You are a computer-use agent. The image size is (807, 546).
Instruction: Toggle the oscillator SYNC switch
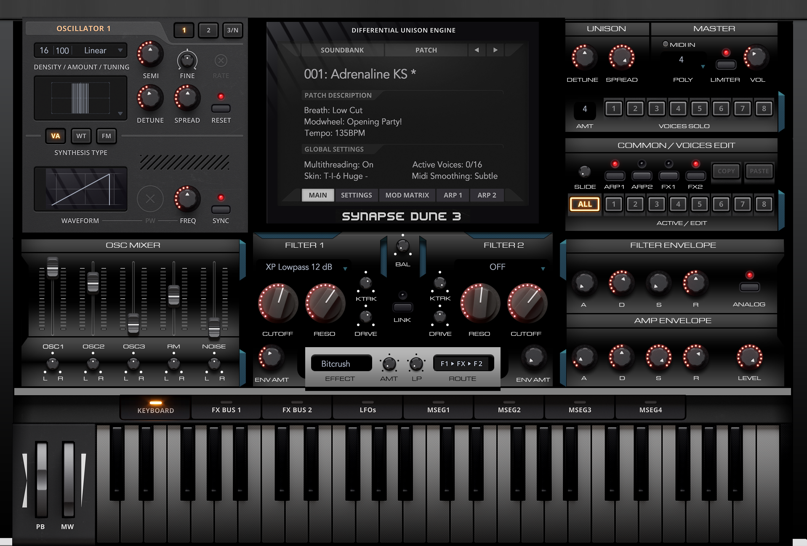(x=221, y=209)
